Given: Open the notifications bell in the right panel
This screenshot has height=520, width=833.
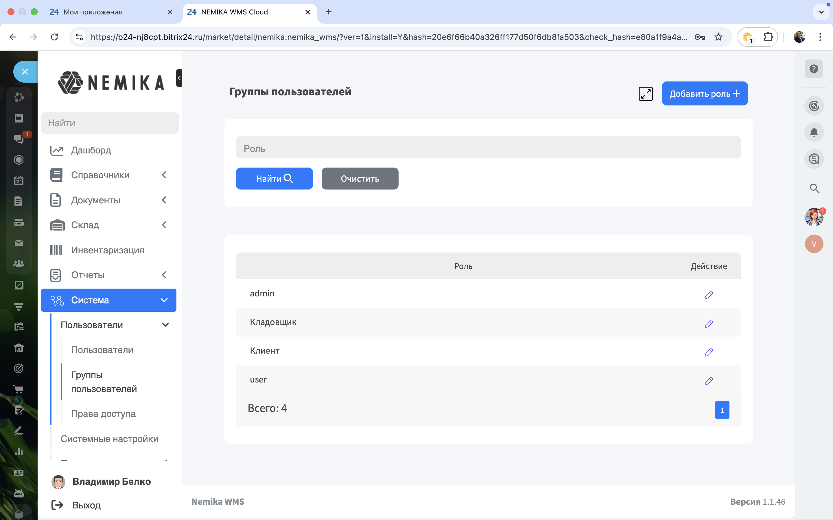Looking at the screenshot, I should pos(814,132).
